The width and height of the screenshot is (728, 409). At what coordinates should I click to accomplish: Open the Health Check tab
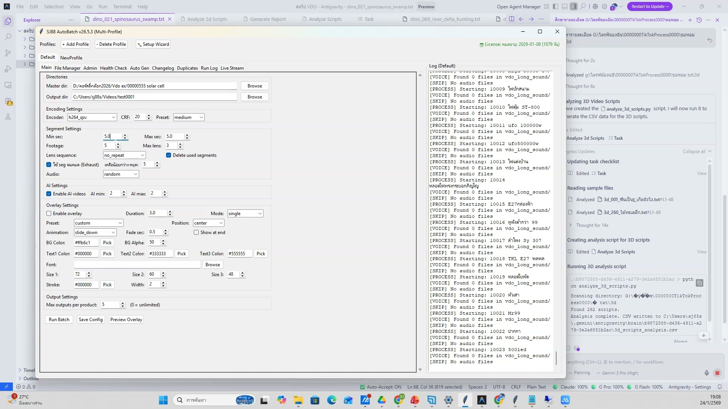[x=113, y=68]
